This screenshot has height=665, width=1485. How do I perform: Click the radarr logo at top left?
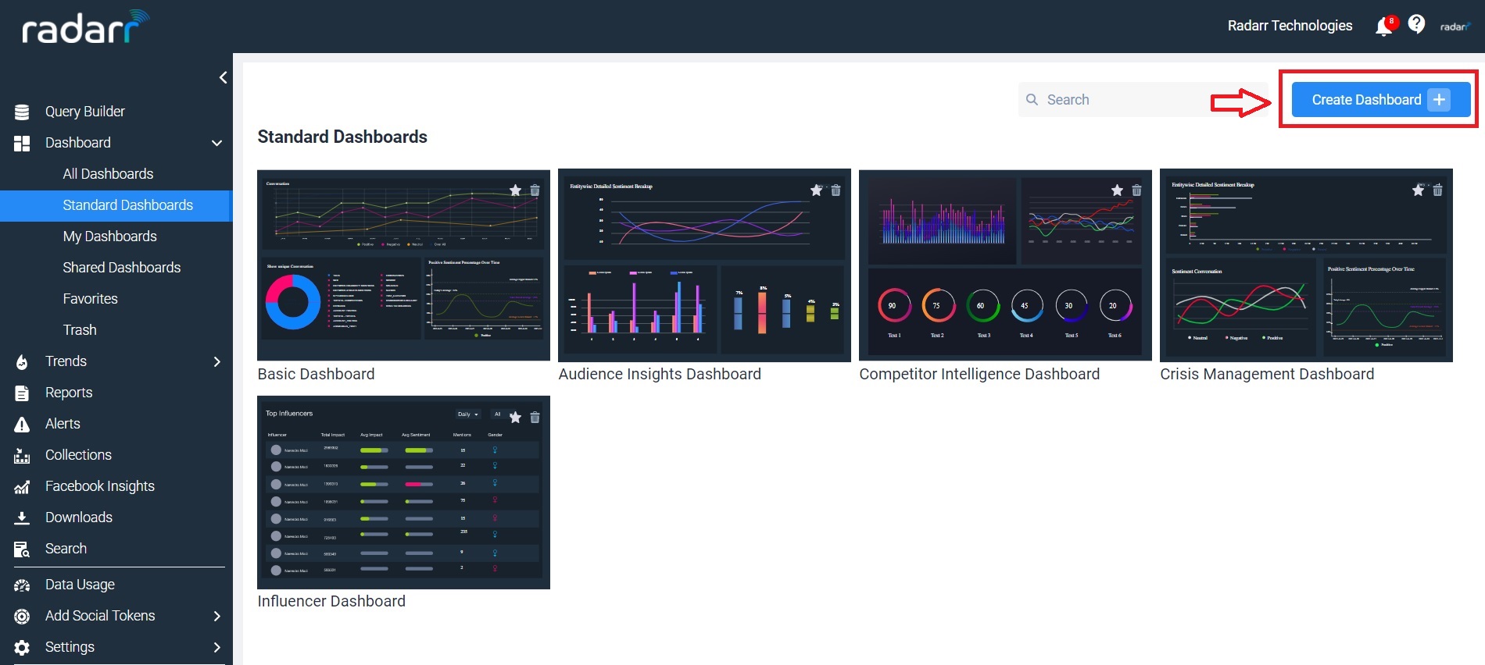coord(85,27)
